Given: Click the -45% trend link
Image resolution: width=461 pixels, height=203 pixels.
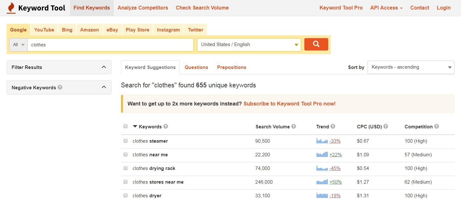Looking at the screenshot, I should click(x=335, y=168).
